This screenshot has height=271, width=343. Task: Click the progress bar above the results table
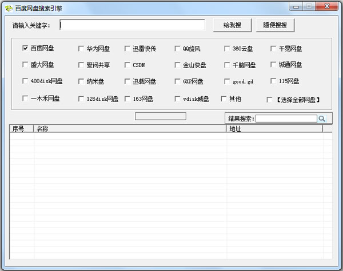pyautogui.click(x=161, y=116)
